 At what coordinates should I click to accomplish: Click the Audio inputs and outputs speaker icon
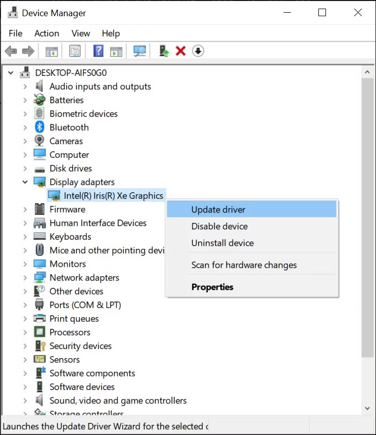click(x=39, y=86)
